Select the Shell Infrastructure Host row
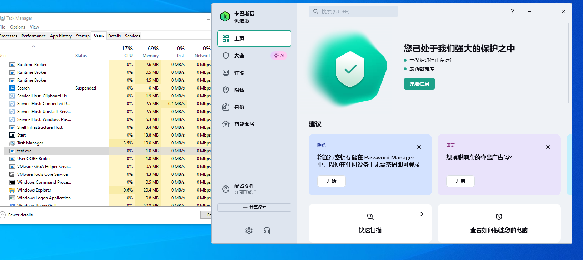The width and height of the screenshot is (583, 260). [108, 127]
